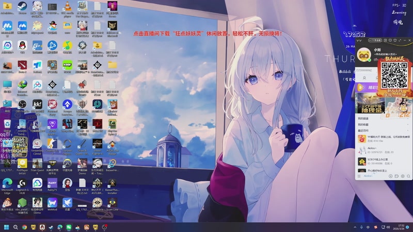The height and width of the screenshot is (232, 413).
Task: Open Deadlock desktop shortcut
Action: point(98,204)
